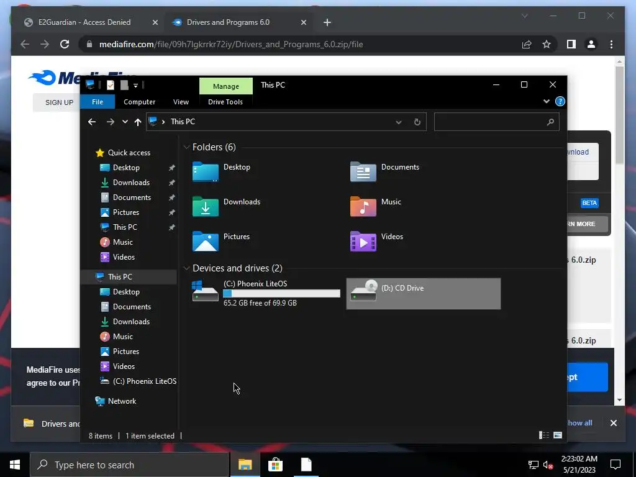636x477 pixels.
Task: Click the muted volume tray icon
Action: pyautogui.click(x=548, y=465)
